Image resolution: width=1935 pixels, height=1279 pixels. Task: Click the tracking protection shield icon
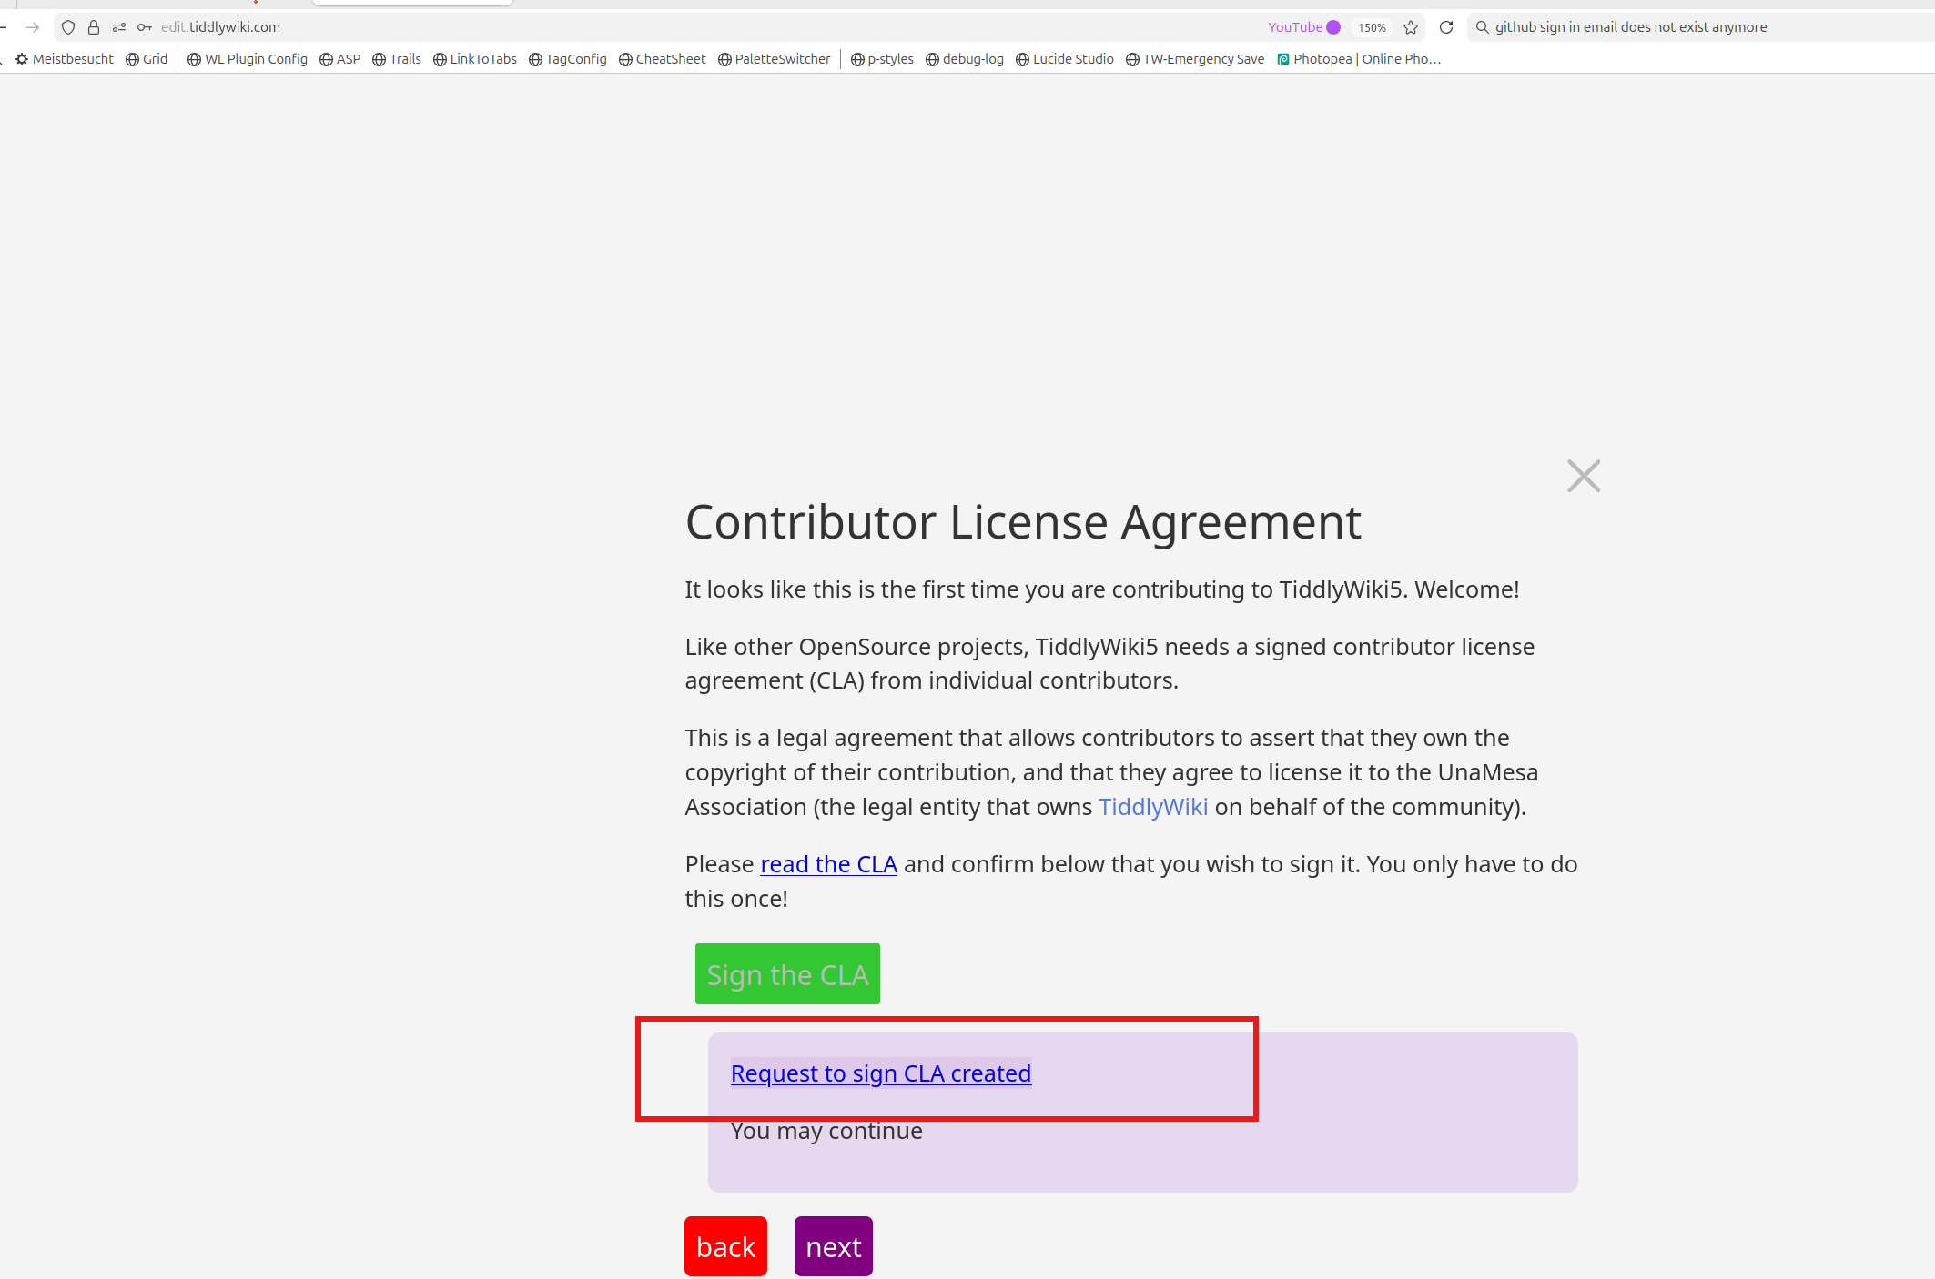[68, 27]
